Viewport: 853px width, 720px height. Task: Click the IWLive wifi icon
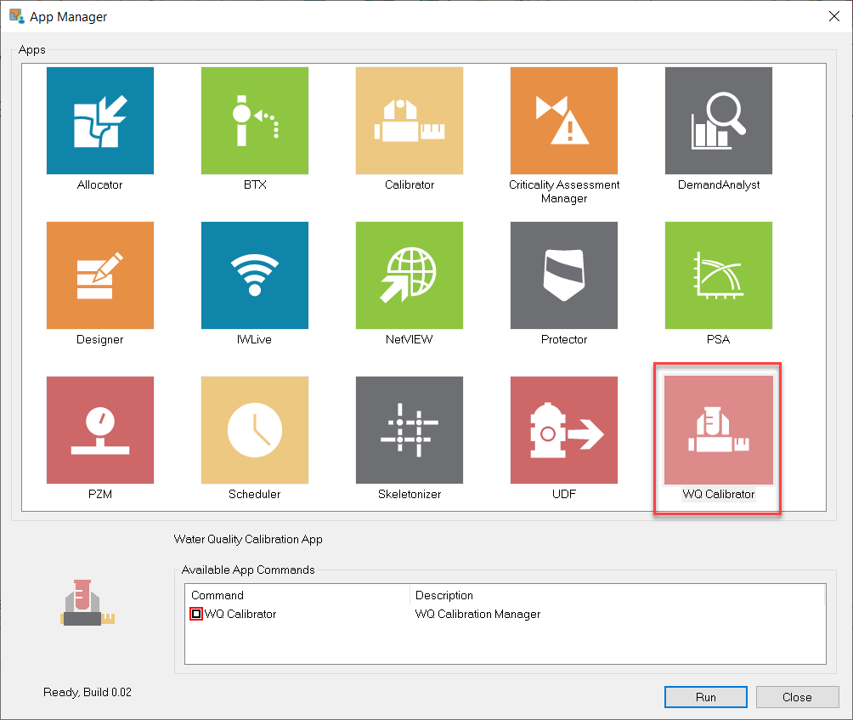pyautogui.click(x=255, y=275)
